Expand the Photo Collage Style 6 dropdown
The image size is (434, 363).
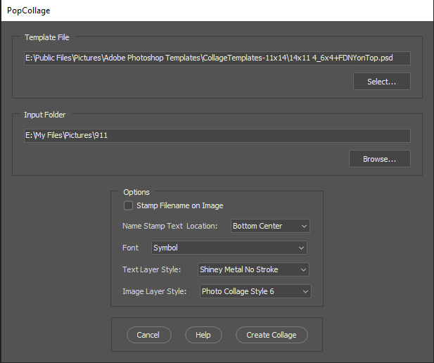255,291
